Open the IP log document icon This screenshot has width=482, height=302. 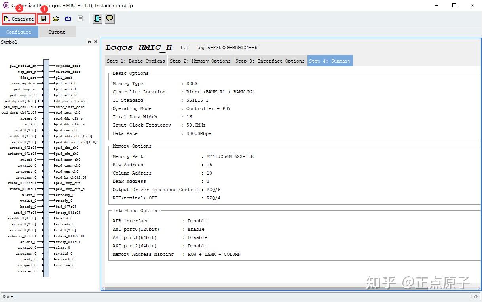pos(80,18)
